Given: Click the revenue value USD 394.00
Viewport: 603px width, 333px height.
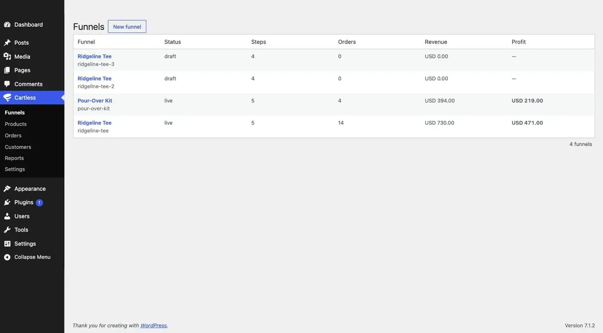Looking at the screenshot, I should (440, 101).
